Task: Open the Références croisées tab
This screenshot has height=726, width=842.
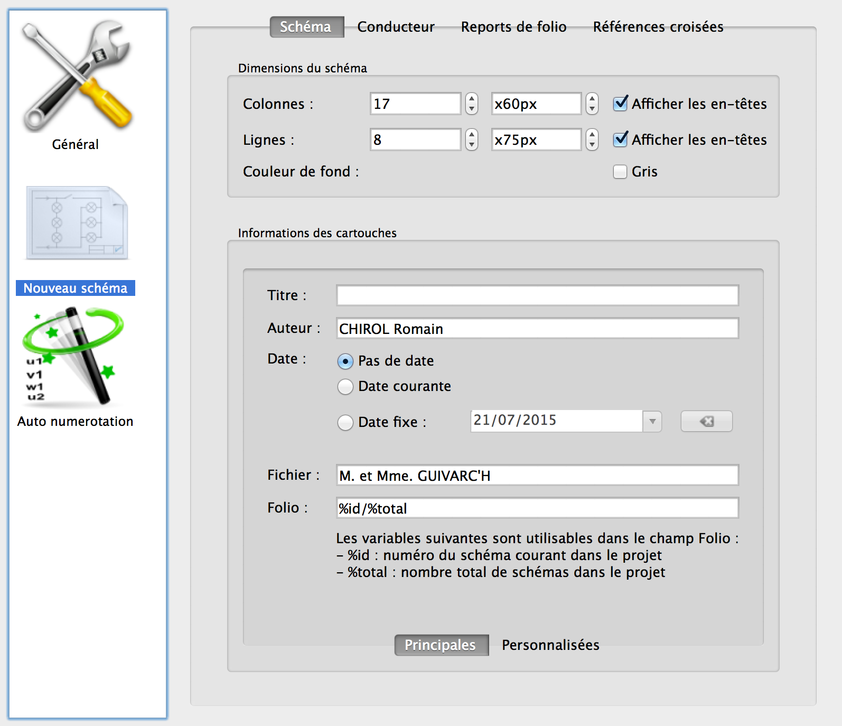Action: (658, 27)
